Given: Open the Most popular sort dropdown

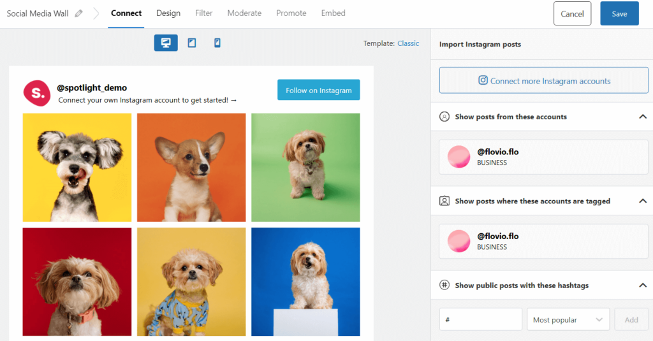Looking at the screenshot, I should click(x=568, y=319).
